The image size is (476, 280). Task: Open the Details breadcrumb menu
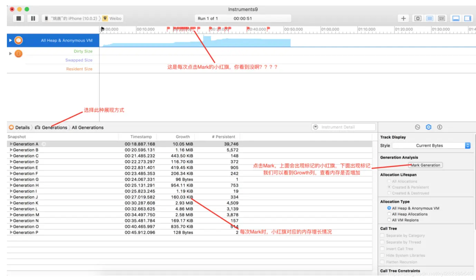(22, 127)
